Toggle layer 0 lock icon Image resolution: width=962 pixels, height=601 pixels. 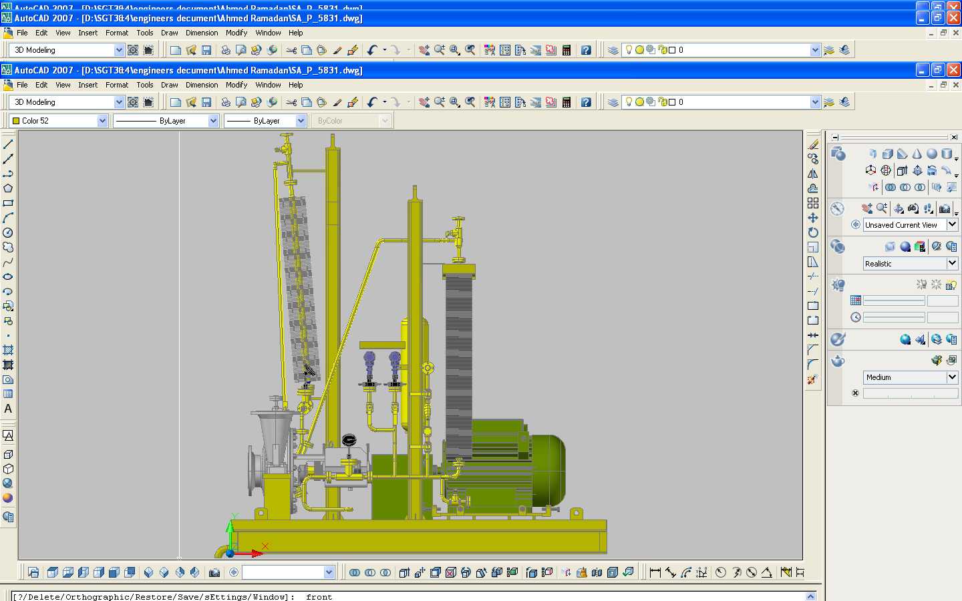(x=662, y=102)
